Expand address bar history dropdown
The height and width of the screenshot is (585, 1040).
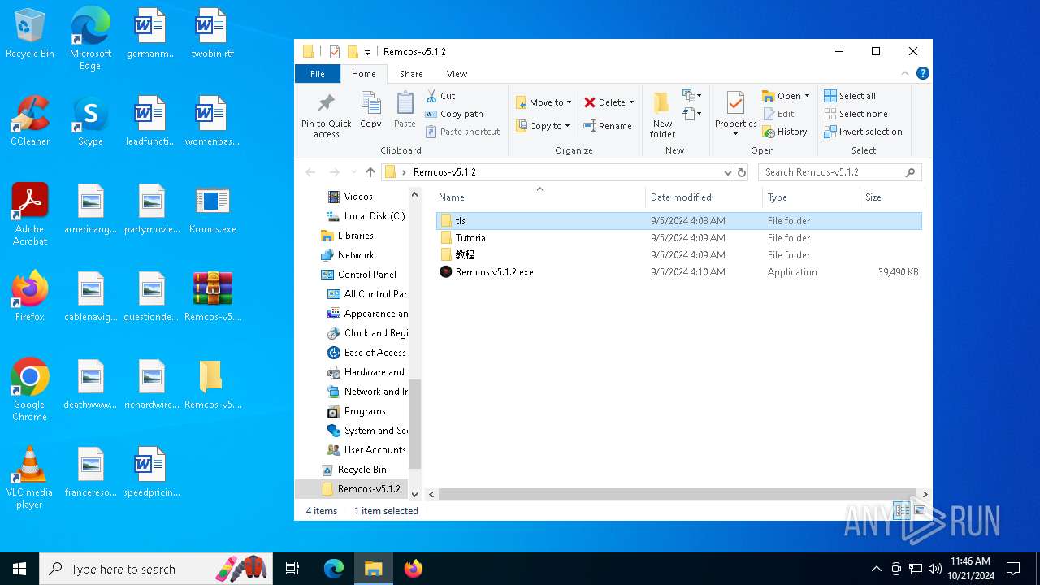(x=727, y=172)
